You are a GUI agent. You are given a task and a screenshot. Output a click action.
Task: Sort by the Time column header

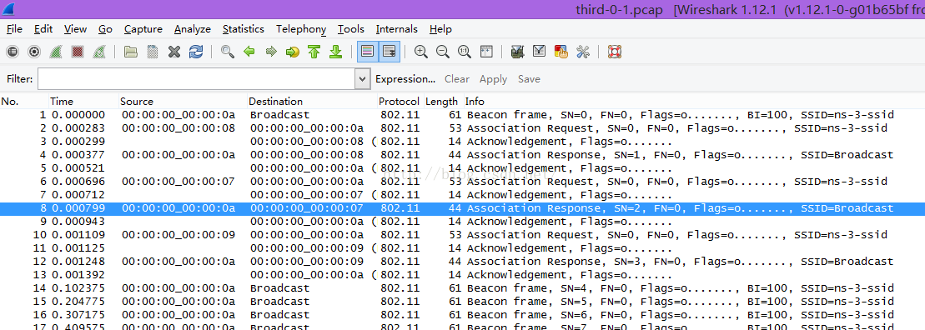click(83, 102)
